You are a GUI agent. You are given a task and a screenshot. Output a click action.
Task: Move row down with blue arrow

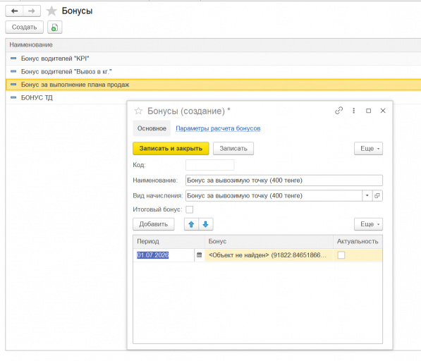tap(206, 224)
